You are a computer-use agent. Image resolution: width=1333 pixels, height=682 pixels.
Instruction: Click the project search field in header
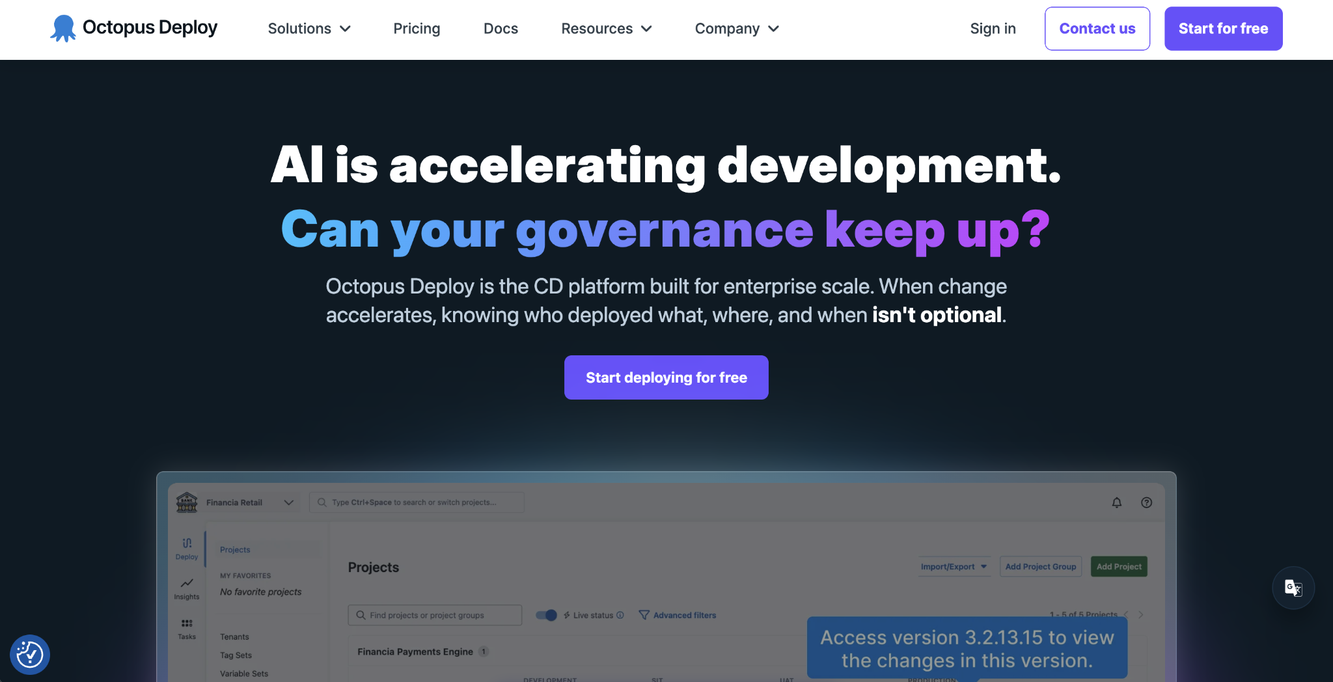coord(417,502)
